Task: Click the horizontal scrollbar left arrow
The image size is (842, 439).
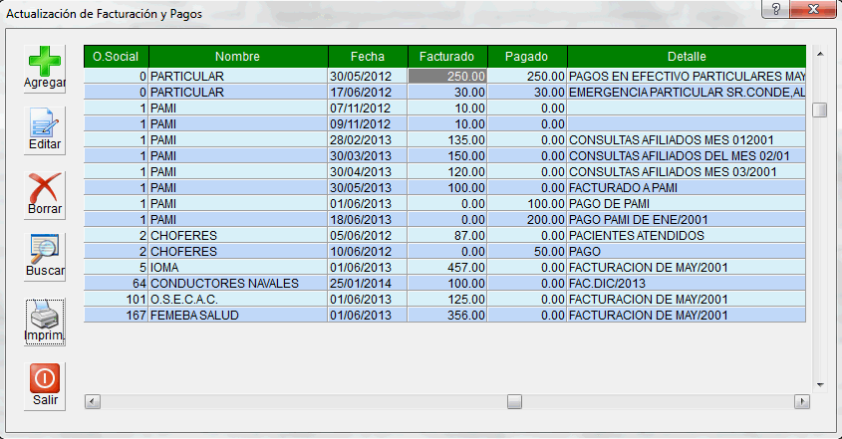Action: pos(93,401)
